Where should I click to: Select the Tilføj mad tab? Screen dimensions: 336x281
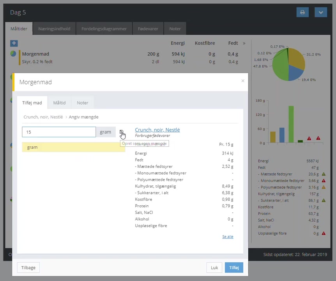coord(32,103)
